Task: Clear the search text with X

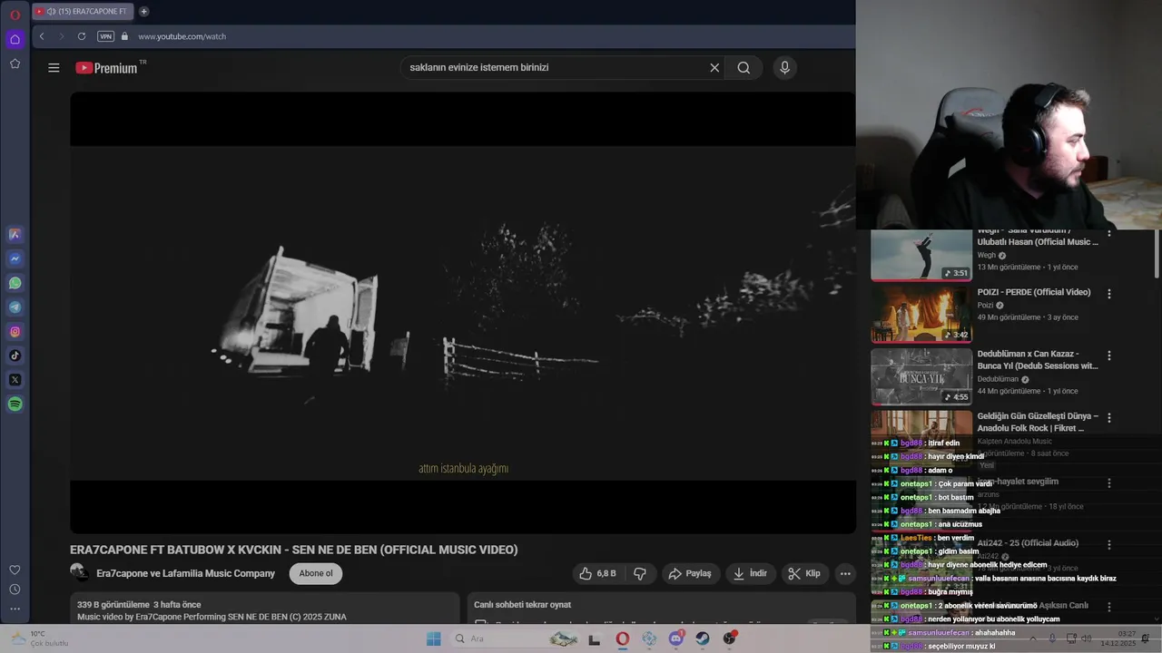Action: [714, 67]
